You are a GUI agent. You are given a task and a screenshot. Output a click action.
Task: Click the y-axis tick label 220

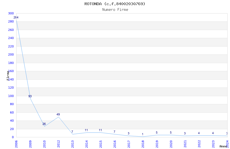click(11, 46)
